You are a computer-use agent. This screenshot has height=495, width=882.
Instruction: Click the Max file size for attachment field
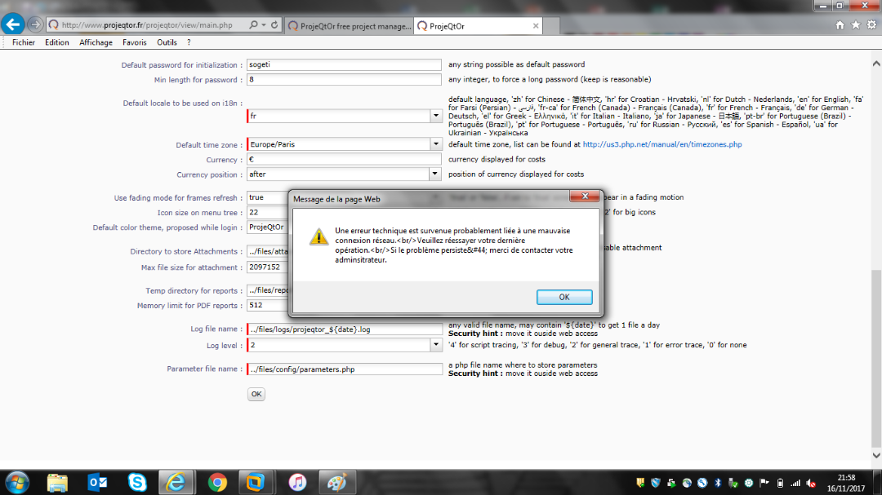[268, 267]
